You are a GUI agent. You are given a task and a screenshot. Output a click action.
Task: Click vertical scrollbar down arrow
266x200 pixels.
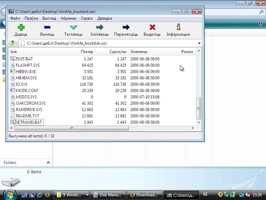[199, 122]
